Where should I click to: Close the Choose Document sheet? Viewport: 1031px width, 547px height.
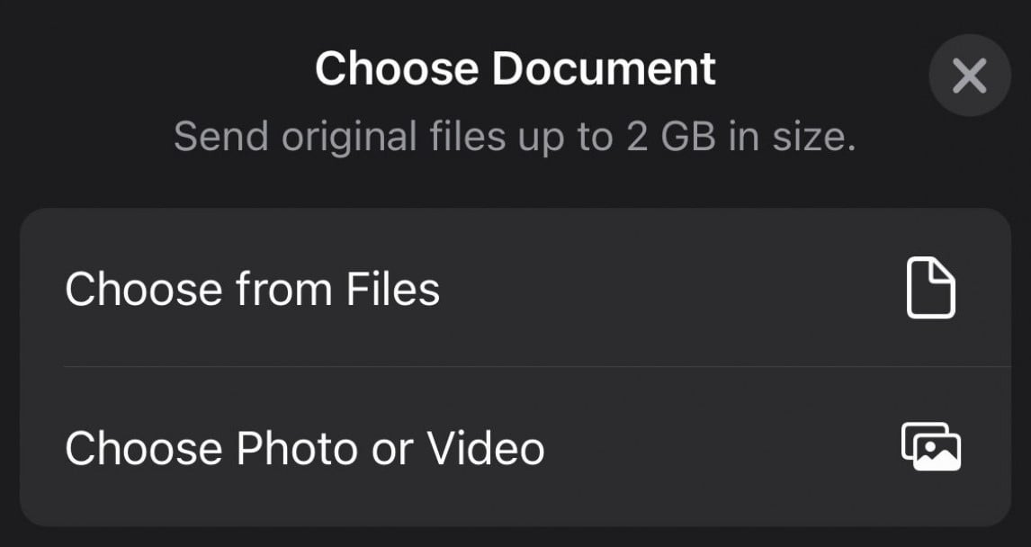(x=969, y=76)
